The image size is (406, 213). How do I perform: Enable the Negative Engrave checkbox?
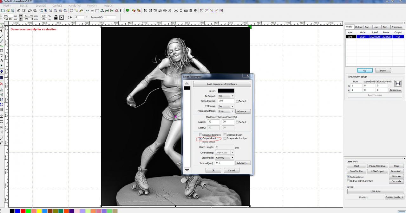click(200, 135)
